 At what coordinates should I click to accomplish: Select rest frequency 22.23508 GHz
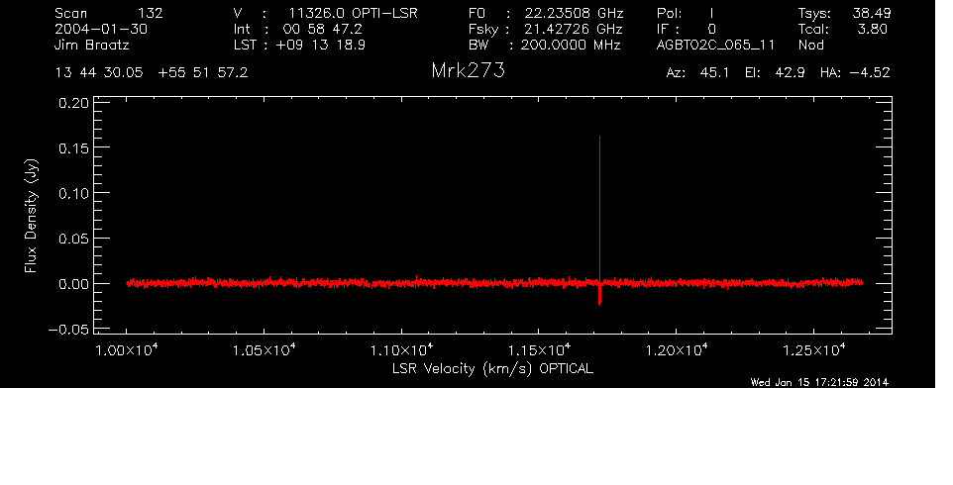coord(574,13)
